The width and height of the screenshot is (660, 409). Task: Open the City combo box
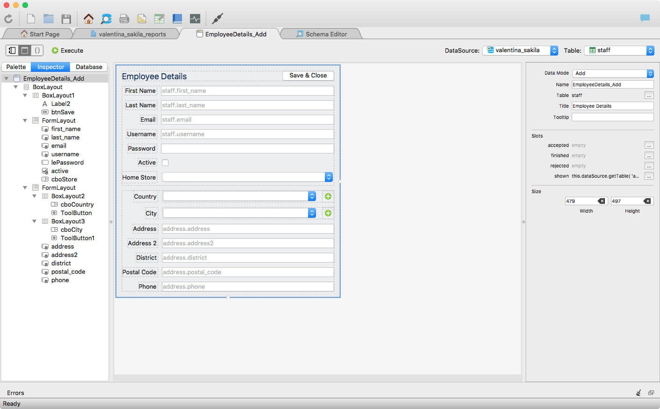[x=239, y=213]
